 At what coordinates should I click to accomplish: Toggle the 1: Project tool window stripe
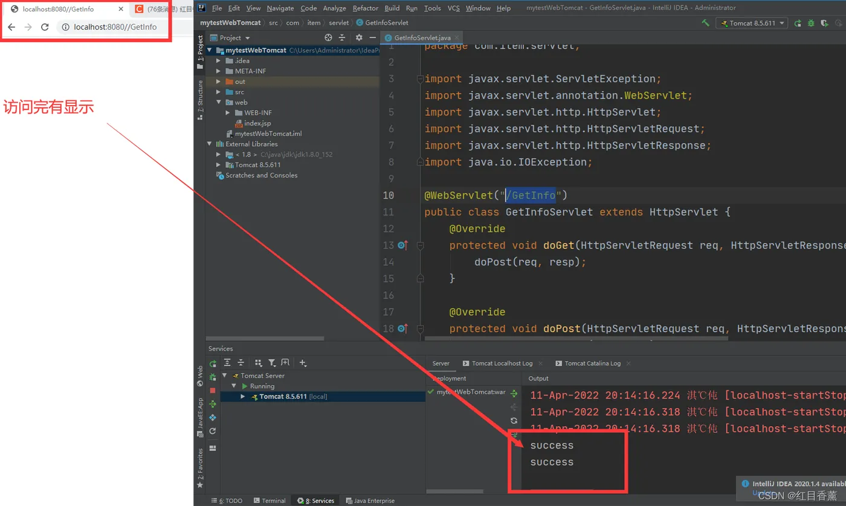(x=200, y=51)
